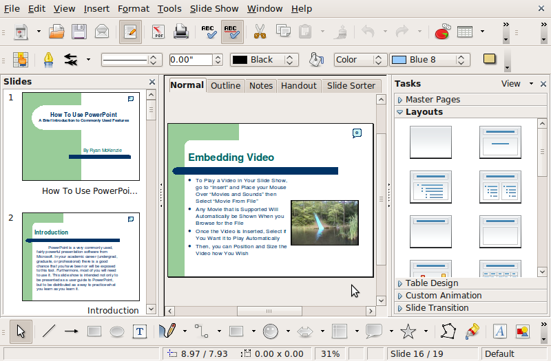Select the Ellipse tool
Screen dimensions: 551x361
[117, 331]
